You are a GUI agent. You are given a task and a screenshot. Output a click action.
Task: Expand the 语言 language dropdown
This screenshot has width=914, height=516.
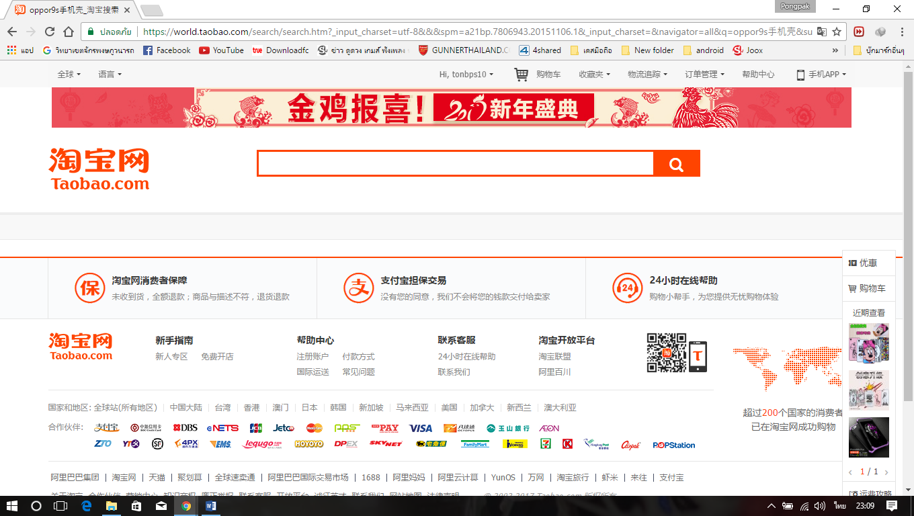pyautogui.click(x=110, y=75)
